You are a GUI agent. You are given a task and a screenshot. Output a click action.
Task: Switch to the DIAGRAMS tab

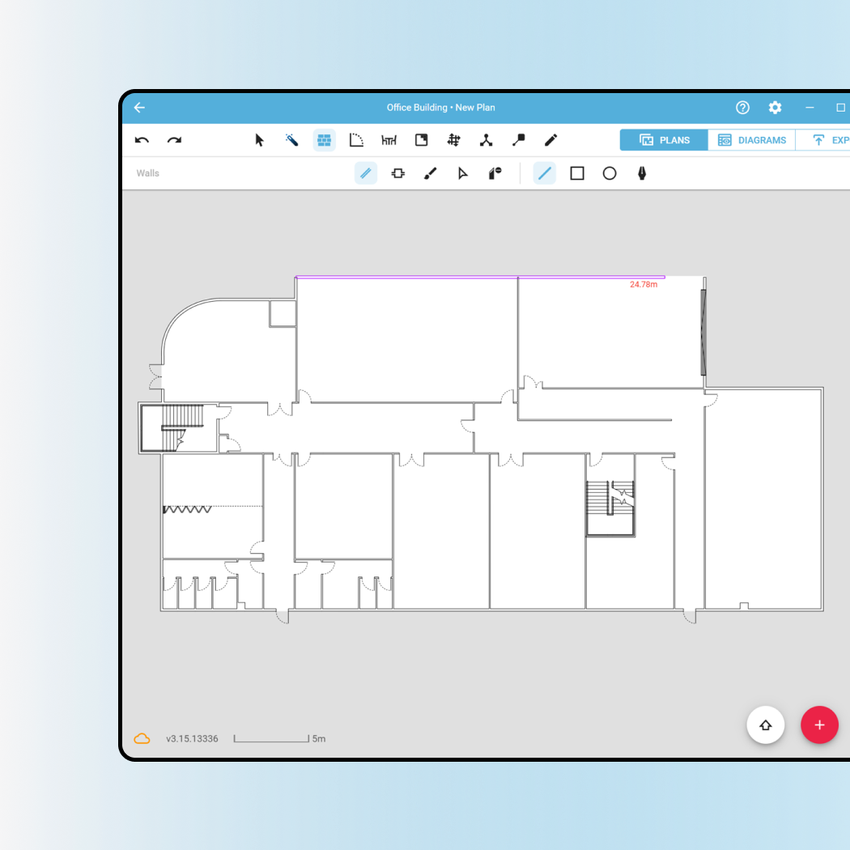(x=751, y=140)
